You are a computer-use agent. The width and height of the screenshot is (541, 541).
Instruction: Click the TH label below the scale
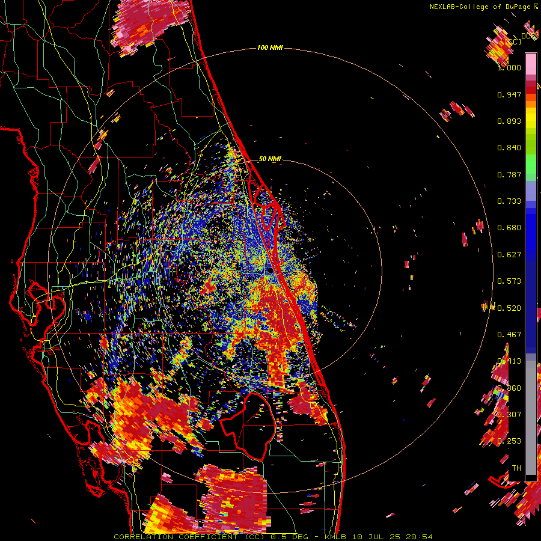coord(516,468)
